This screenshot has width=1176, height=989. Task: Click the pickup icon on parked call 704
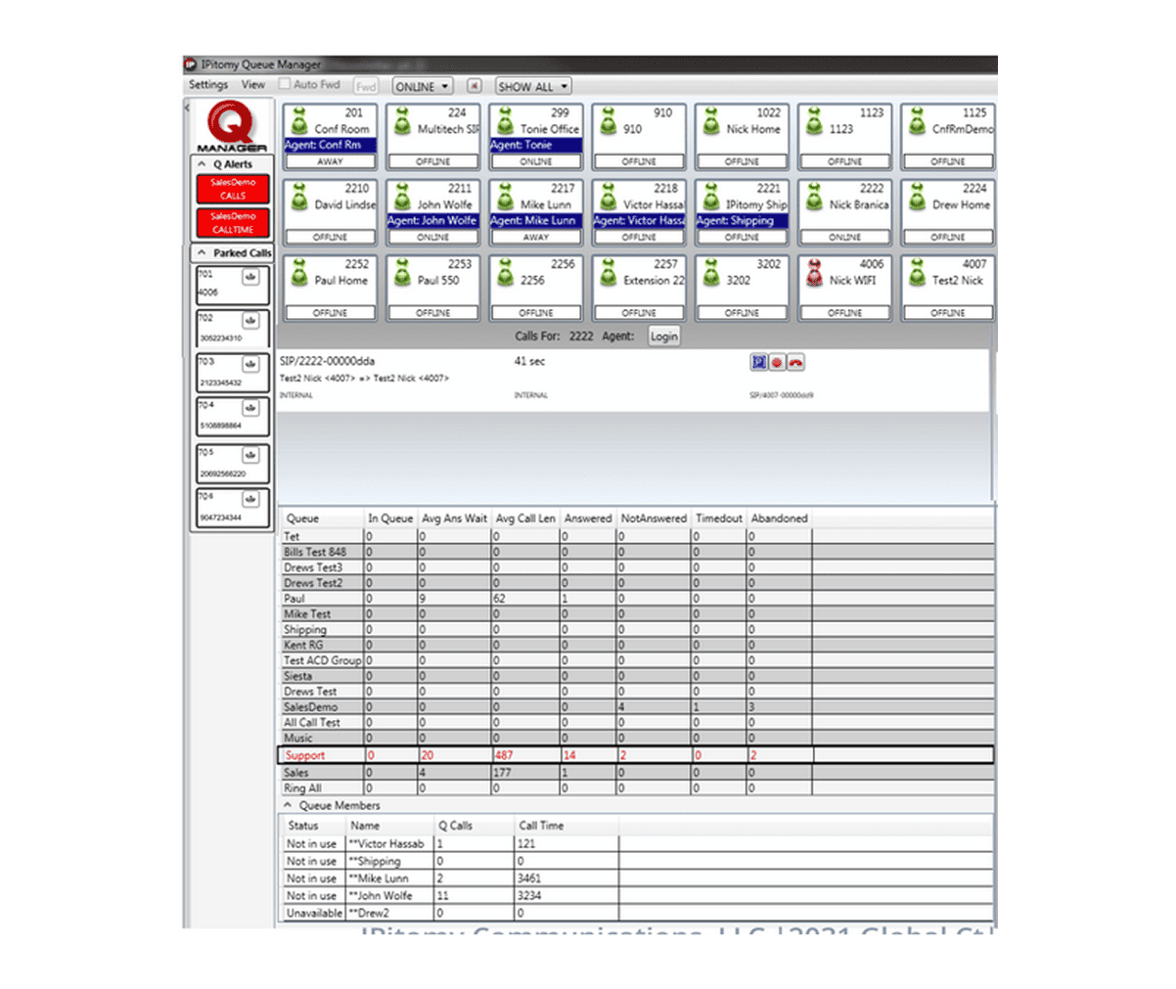tap(250, 409)
